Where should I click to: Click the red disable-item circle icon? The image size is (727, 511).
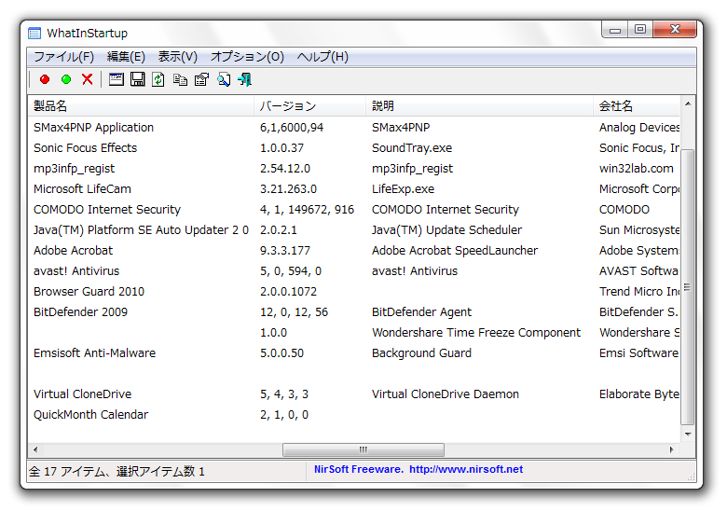(45, 80)
